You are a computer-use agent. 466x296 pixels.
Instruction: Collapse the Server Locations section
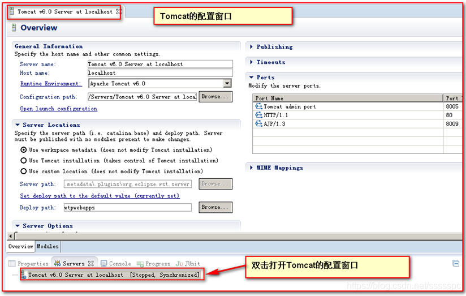click(18, 125)
